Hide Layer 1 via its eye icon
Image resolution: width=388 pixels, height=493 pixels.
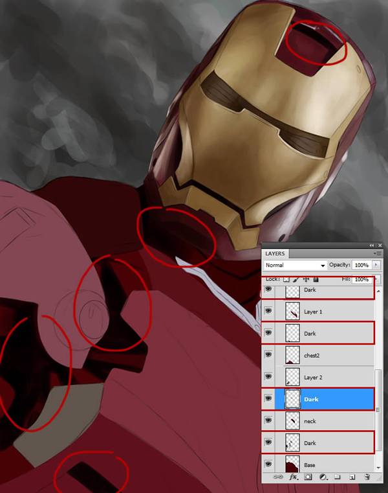(268, 311)
